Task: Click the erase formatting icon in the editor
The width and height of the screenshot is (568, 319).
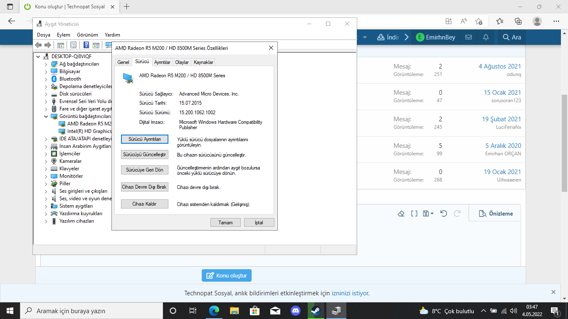Action: coord(401,213)
